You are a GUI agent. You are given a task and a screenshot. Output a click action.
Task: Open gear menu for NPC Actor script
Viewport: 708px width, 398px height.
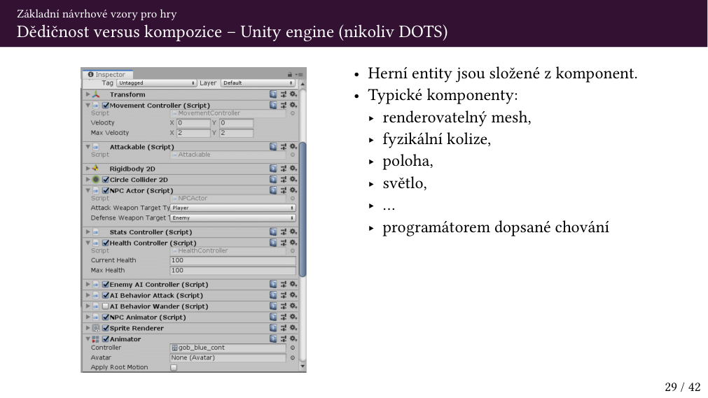click(x=293, y=190)
